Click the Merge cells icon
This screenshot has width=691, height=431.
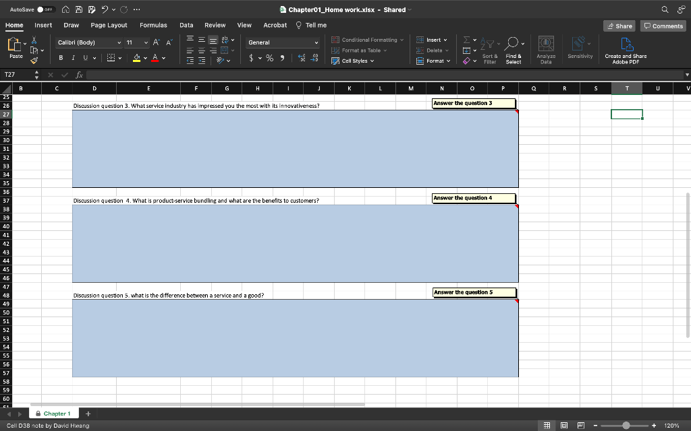(225, 50)
